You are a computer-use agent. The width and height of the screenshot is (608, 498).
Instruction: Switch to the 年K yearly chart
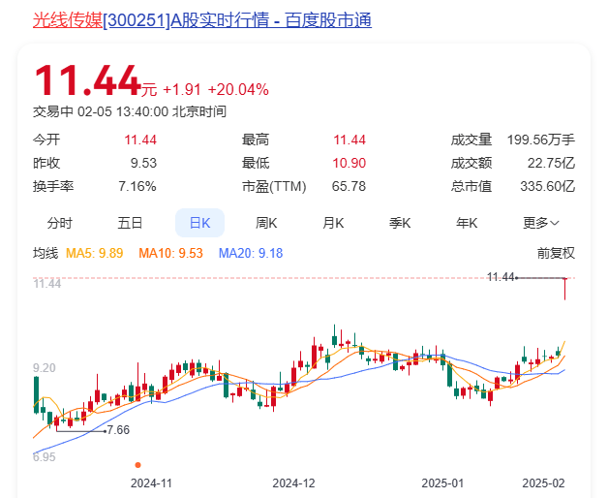pyautogui.click(x=468, y=223)
